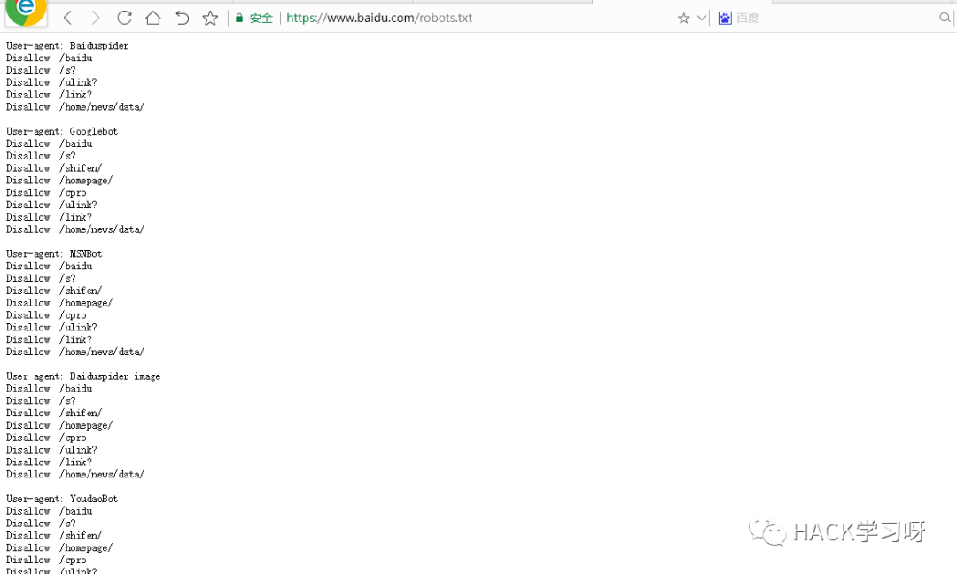View site info via 安全 label
This screenshot has height=574, width=957.
261,19
